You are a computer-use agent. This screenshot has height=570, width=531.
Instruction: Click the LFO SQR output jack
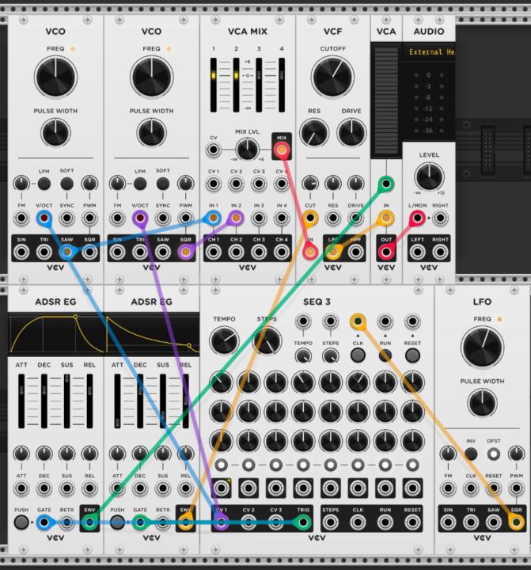pyautogui.click(x=516, y=522)
